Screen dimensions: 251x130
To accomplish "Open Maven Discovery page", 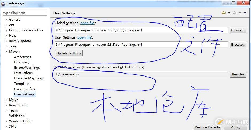I will pyautogui.click(x=22, y=62).
